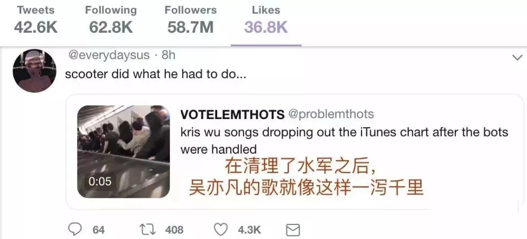Open the @problemthots handle link
Viewport: 527px width, 239px height.
click(x=331, y=114)
